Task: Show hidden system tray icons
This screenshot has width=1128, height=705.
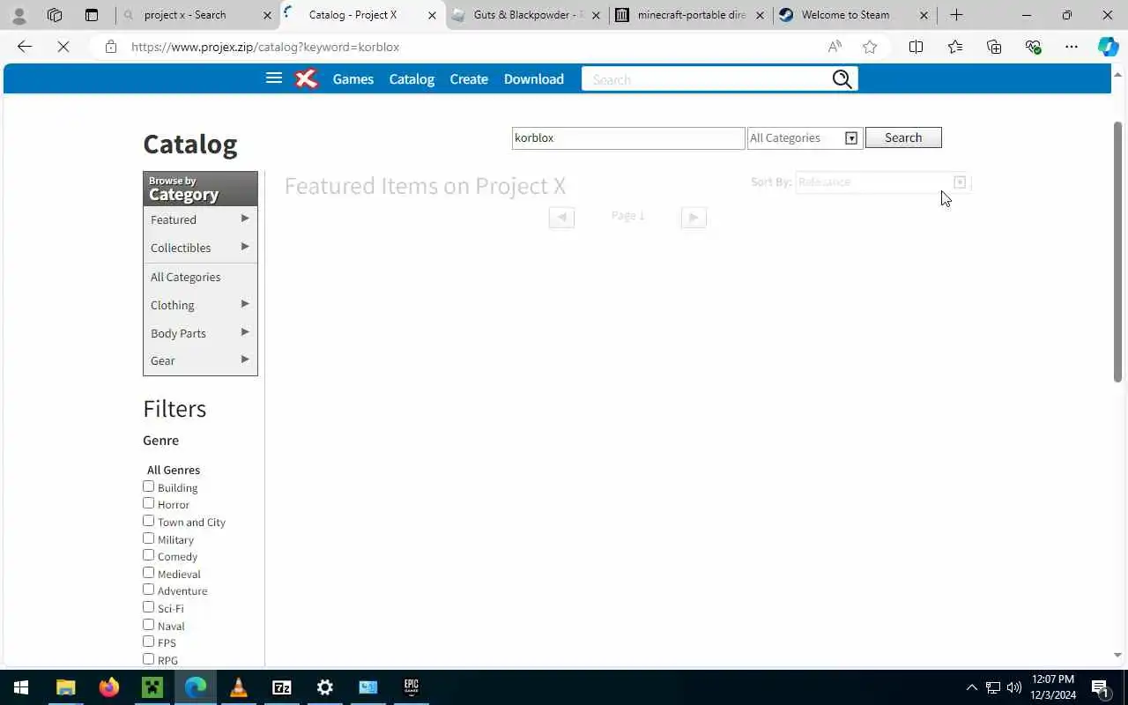Action: pyautogui.click(x=971, y=687)
